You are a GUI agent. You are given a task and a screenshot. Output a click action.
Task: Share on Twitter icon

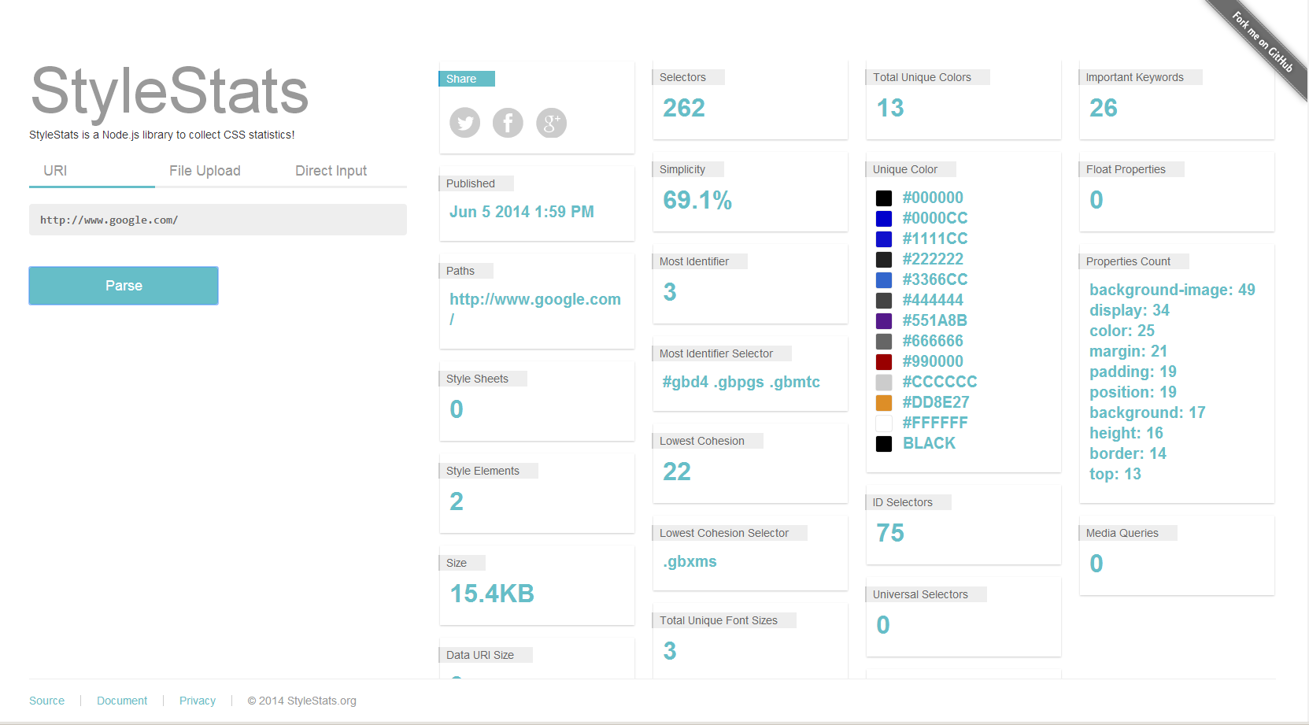[x=464, y=123]
